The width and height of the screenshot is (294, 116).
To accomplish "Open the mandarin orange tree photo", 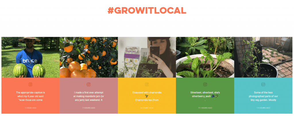I will pos(89,57).
